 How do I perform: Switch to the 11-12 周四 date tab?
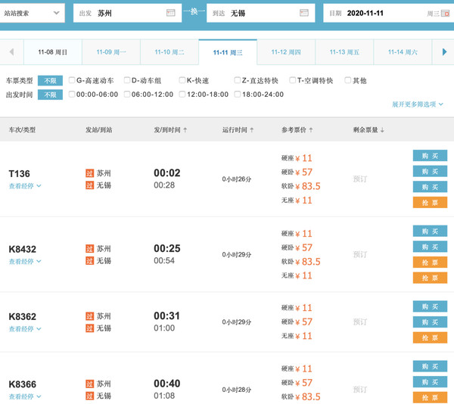pos(286,52)
